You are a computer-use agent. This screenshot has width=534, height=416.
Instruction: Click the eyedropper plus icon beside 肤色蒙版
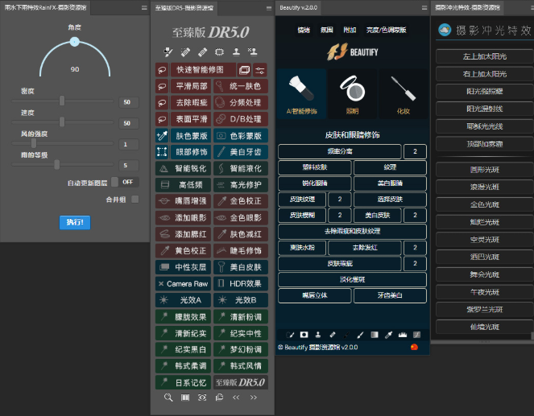click(x=162, y=136)
